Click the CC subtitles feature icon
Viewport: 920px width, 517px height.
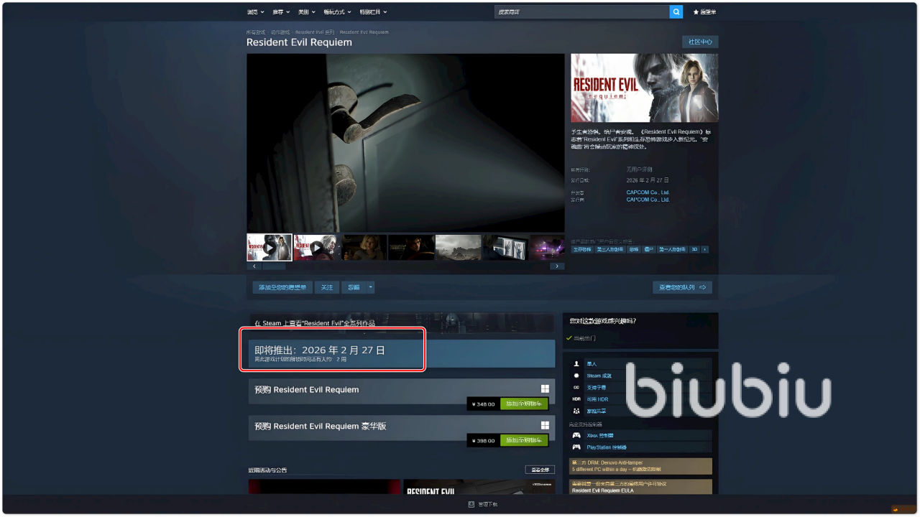(x=576, y=387)
